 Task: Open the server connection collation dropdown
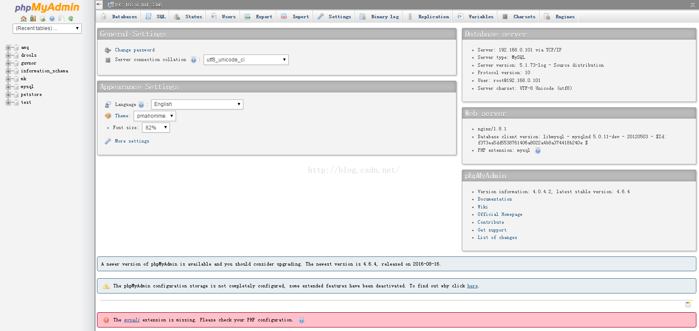[246, 60]
